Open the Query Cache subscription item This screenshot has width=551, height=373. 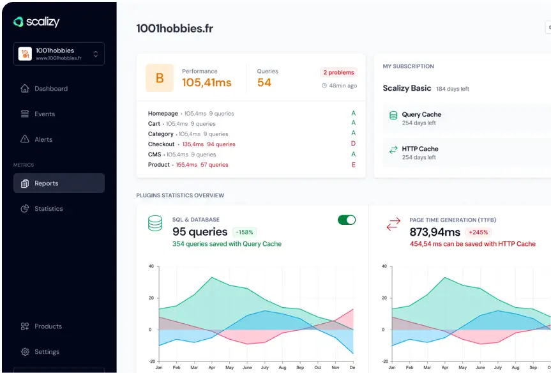(x=467, y=118)
